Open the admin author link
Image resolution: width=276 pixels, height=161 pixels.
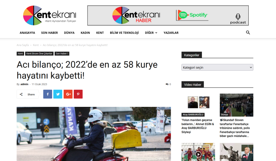tap(24, 84)
